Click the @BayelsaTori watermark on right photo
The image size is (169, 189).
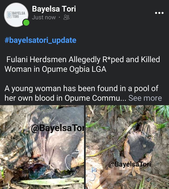point(130,165)
